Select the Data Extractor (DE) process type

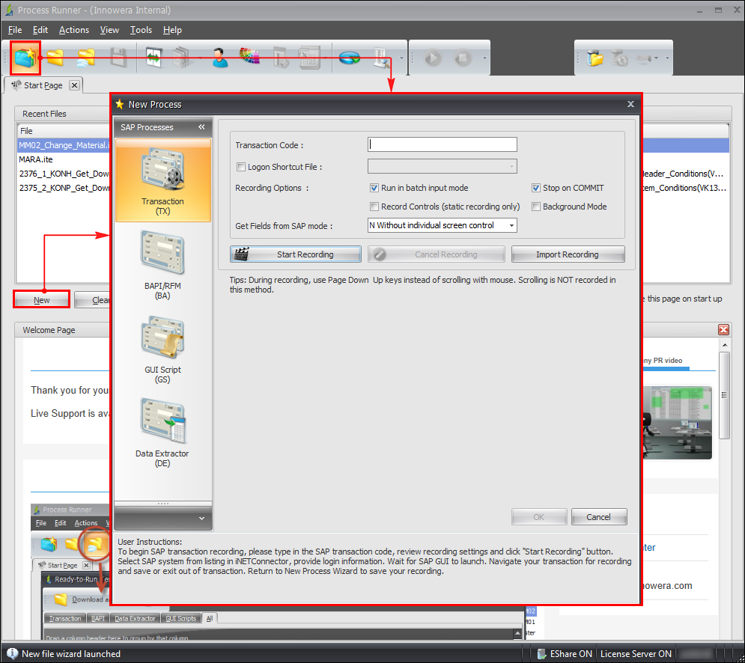(x=163, y=433)
